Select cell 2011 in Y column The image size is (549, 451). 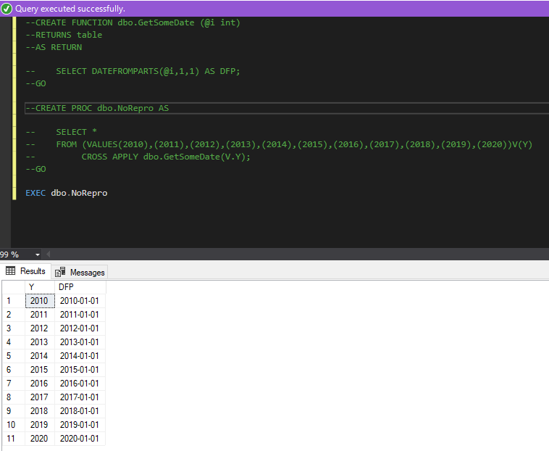click(40, 315)
